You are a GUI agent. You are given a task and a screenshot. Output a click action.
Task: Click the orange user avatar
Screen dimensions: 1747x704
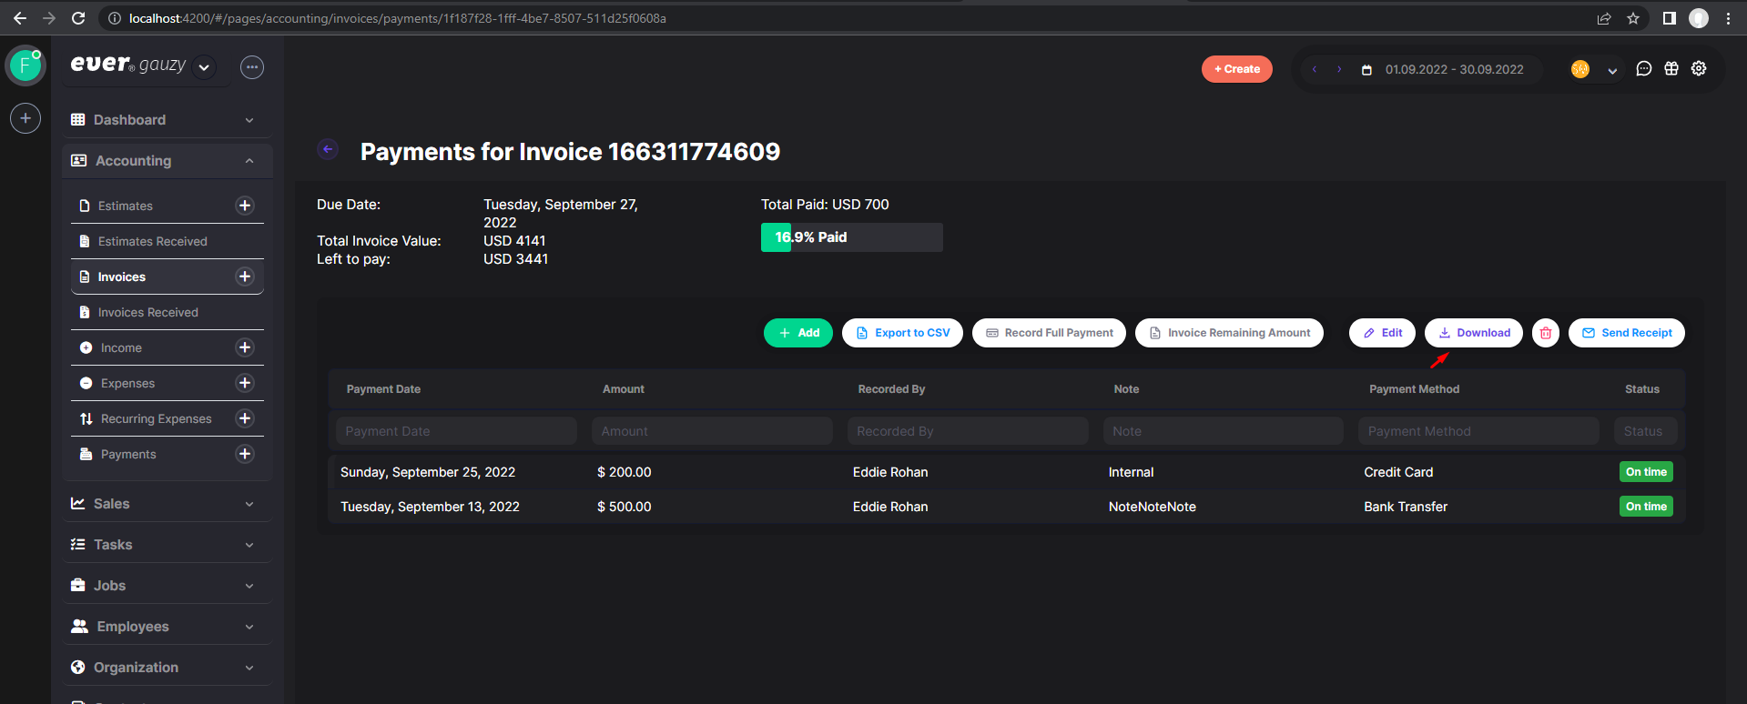(x=1580, y=69)
